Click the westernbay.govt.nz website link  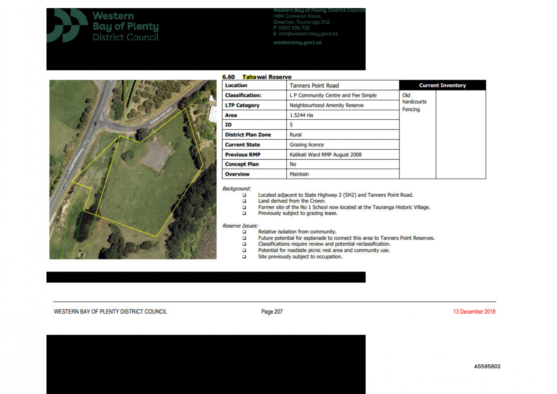[297, 42]
